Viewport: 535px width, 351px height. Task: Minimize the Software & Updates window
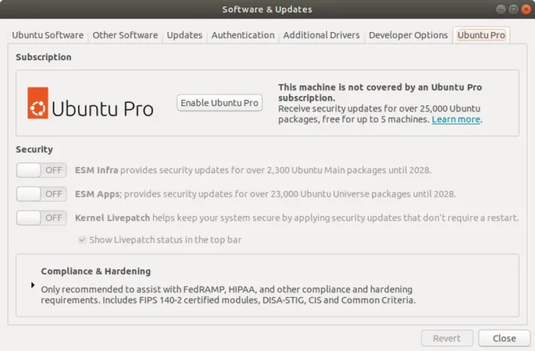pyautogui.click(x=501, y=9)
